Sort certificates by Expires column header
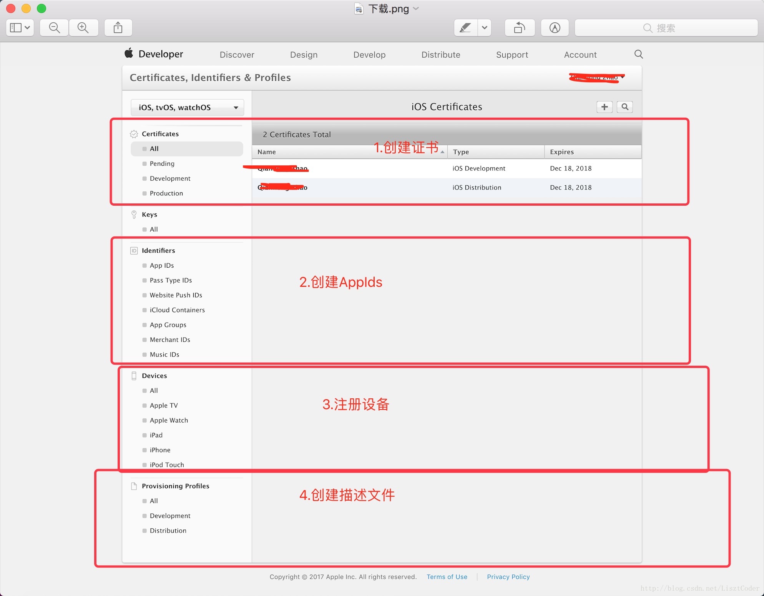This screenshot has height=596, width=764. 593,152
